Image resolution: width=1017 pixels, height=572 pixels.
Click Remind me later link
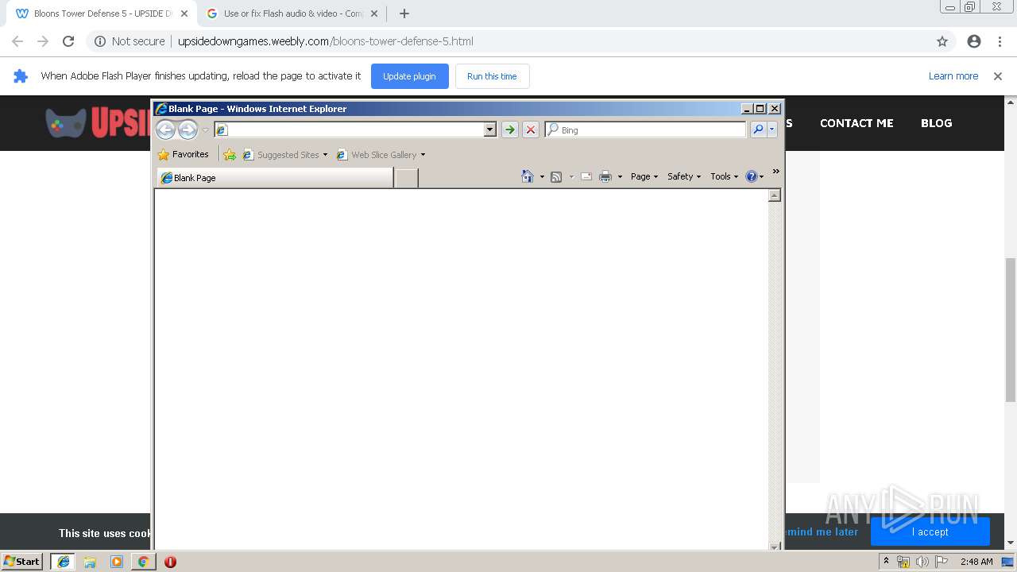(822, 531)
